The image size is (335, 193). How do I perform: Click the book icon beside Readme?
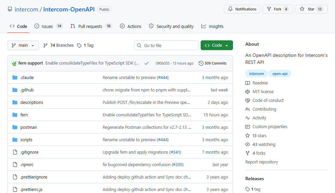(x=247, y=83)
